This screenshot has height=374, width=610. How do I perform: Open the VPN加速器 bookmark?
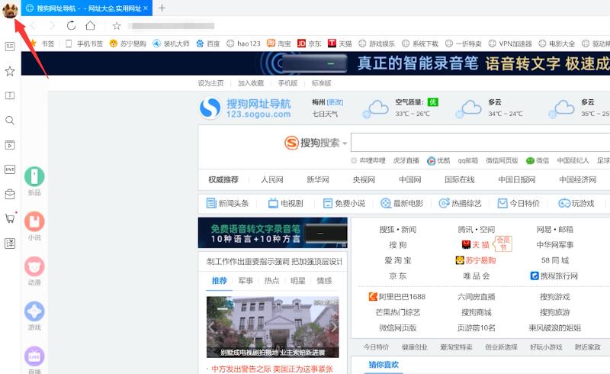click(x=510, y=44)
